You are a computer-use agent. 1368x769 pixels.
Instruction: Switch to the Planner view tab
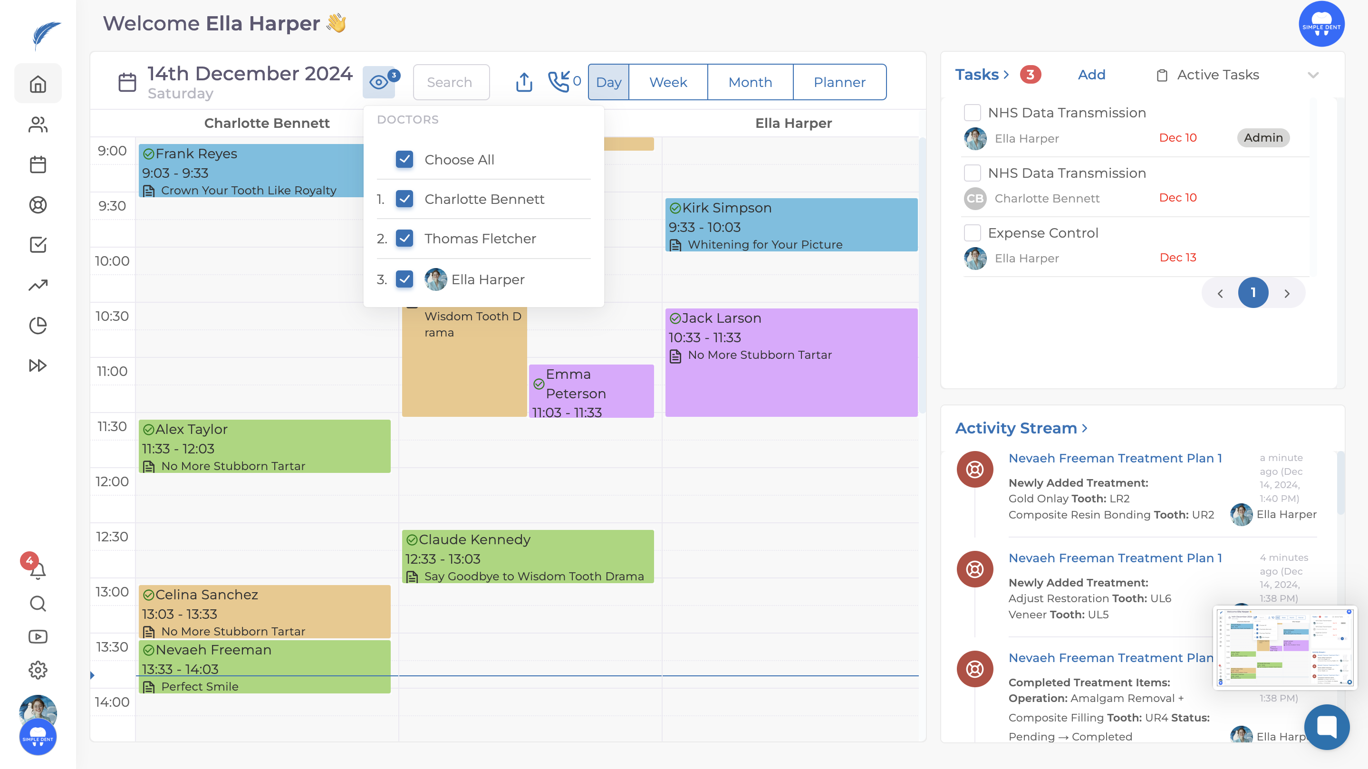[x=839, y=82]
